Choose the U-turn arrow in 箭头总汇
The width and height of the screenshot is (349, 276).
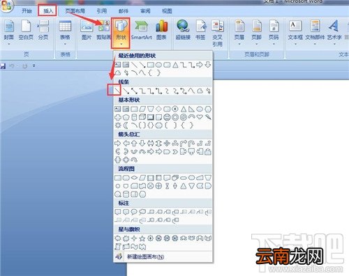click(191, 144)
